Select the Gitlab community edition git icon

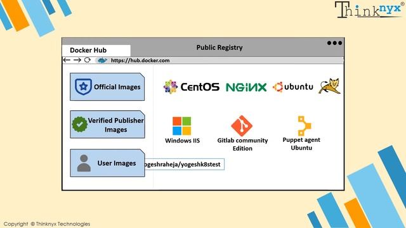tap(242, 126)
